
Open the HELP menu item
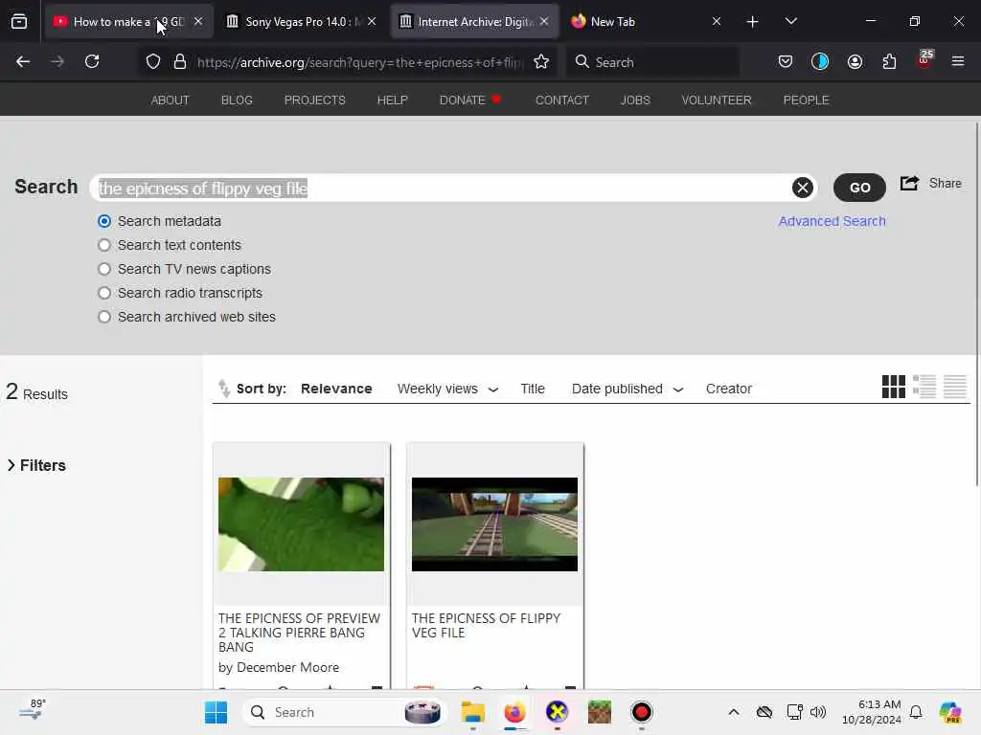pos(392,100)
